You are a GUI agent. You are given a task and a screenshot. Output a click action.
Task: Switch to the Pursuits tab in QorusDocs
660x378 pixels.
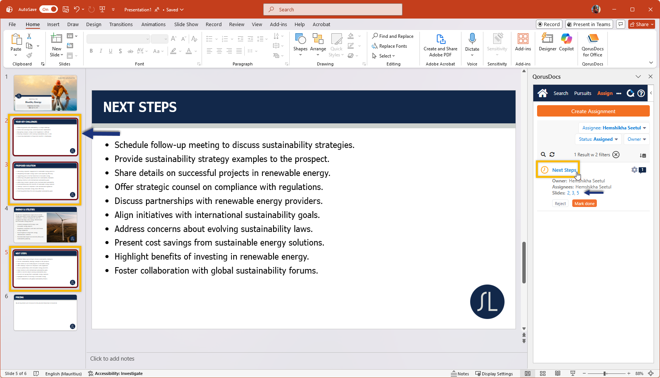(x=582, y=93)
